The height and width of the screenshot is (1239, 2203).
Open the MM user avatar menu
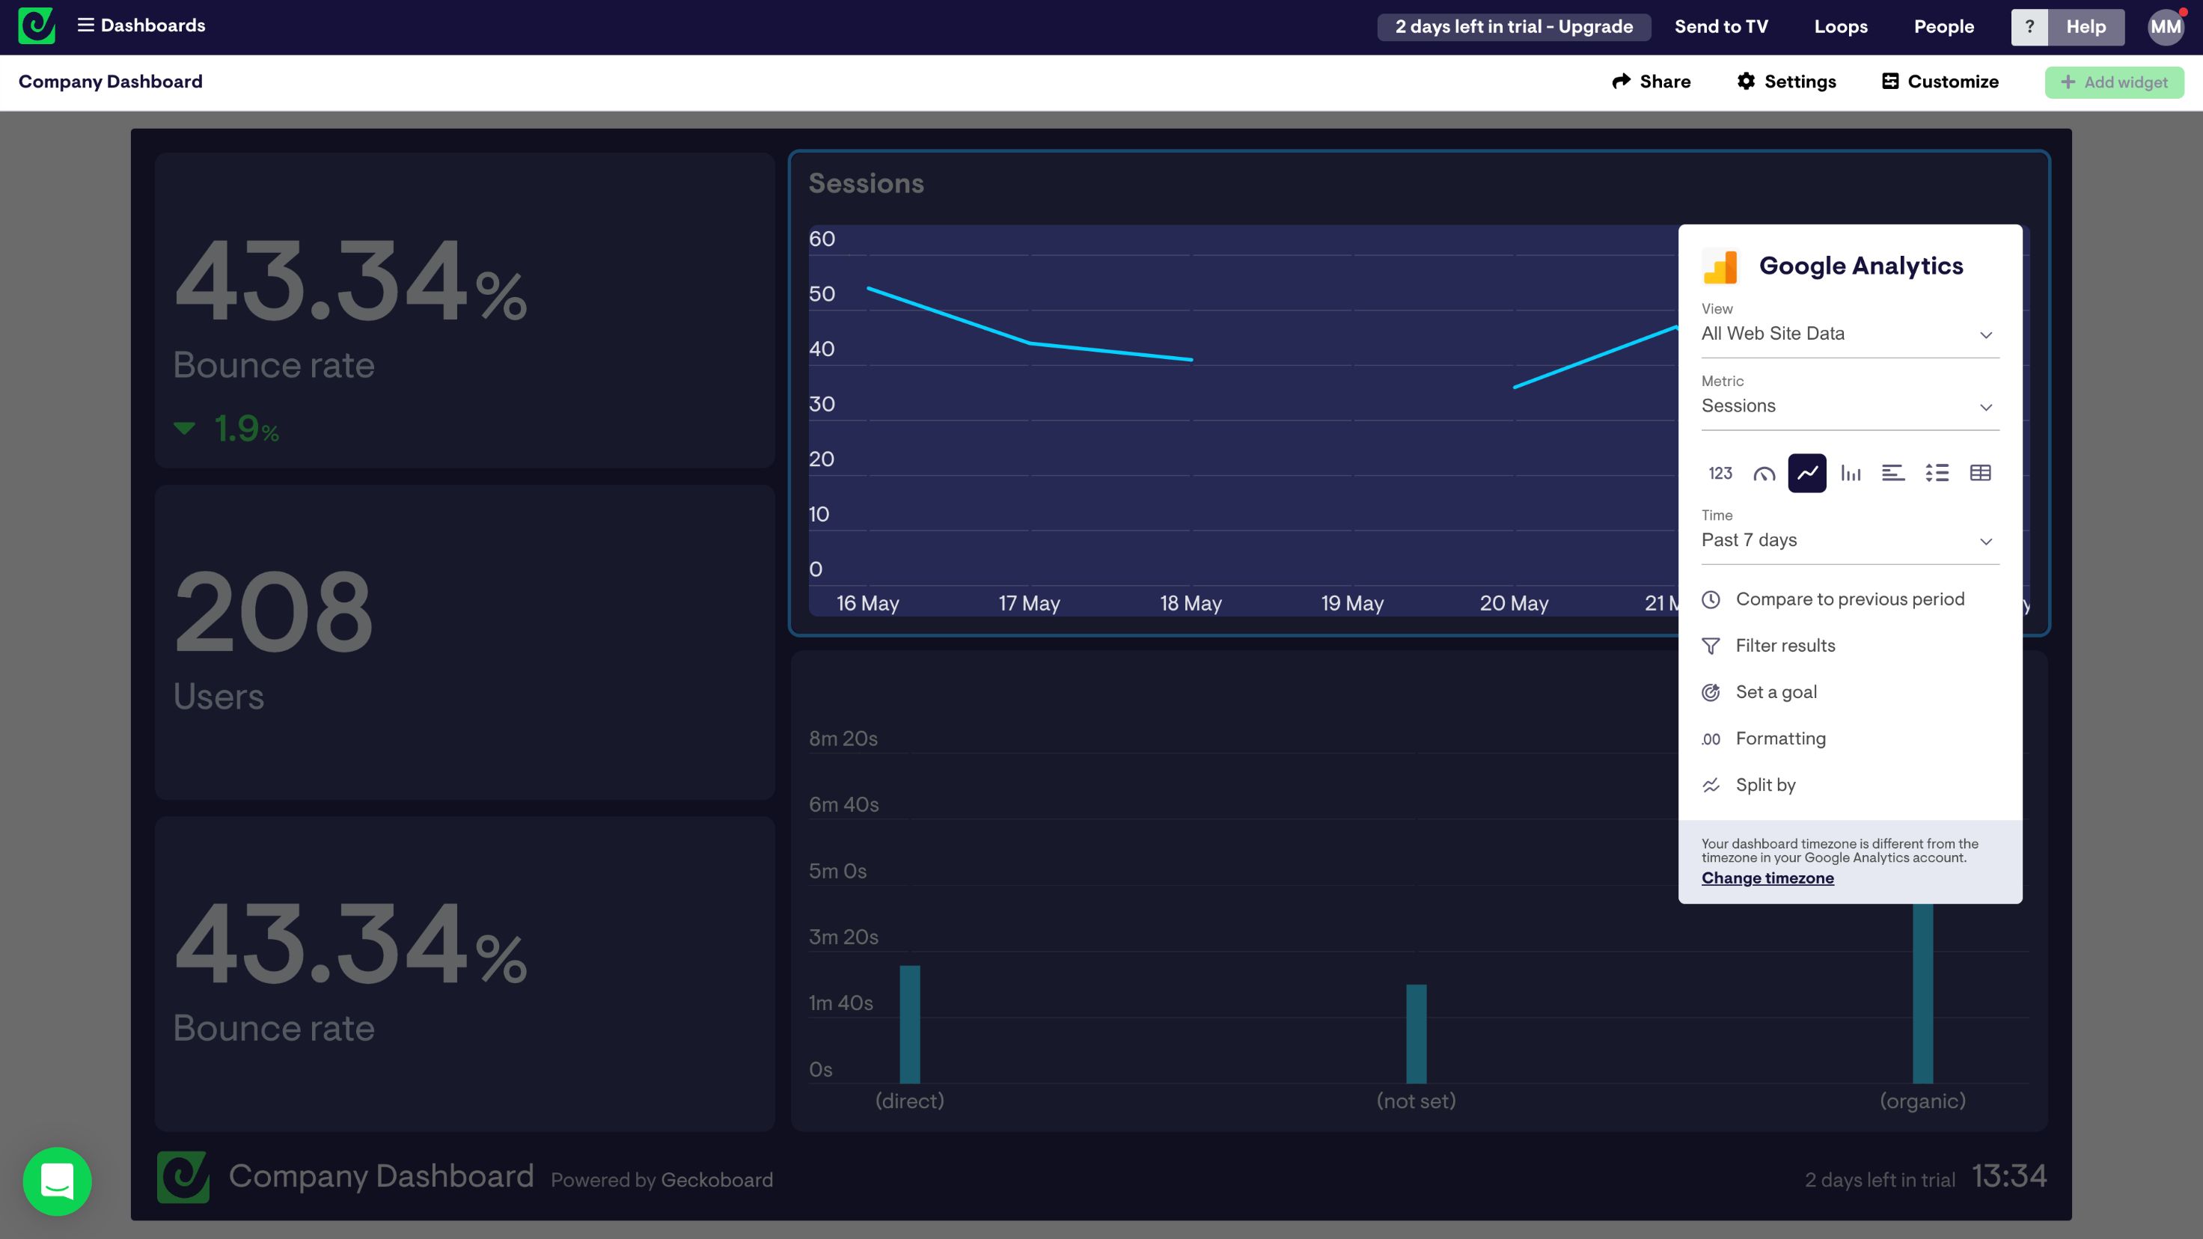[x=2166, y=26]
